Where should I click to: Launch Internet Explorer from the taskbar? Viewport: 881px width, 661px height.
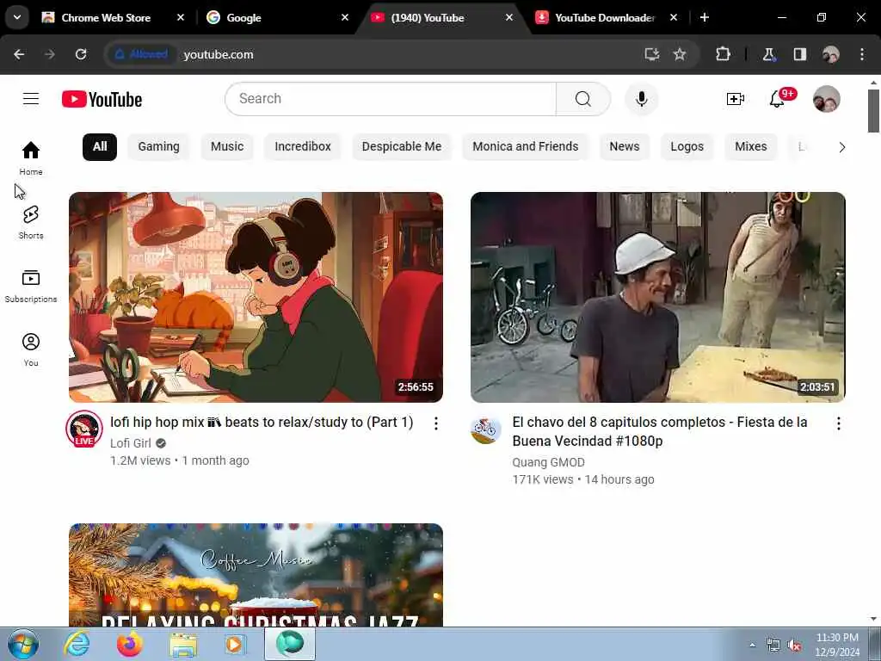click(x=77, y=644)
